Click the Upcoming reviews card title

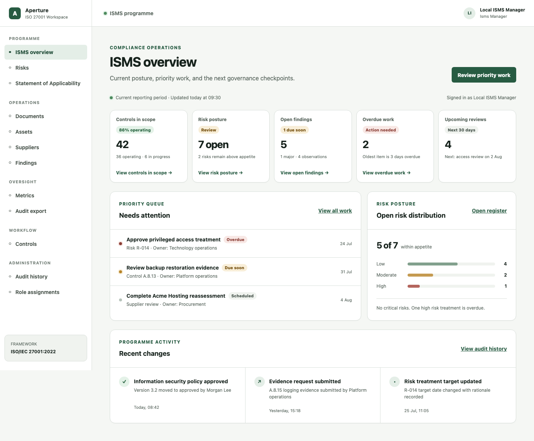point(465,120)
